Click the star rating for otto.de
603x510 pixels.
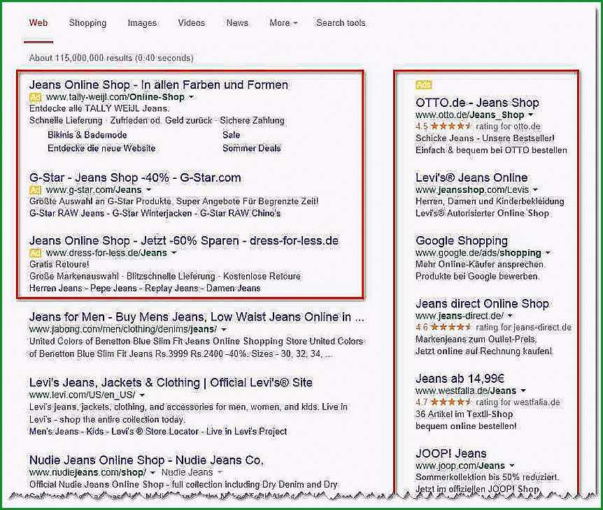click(x=451, y=126)
